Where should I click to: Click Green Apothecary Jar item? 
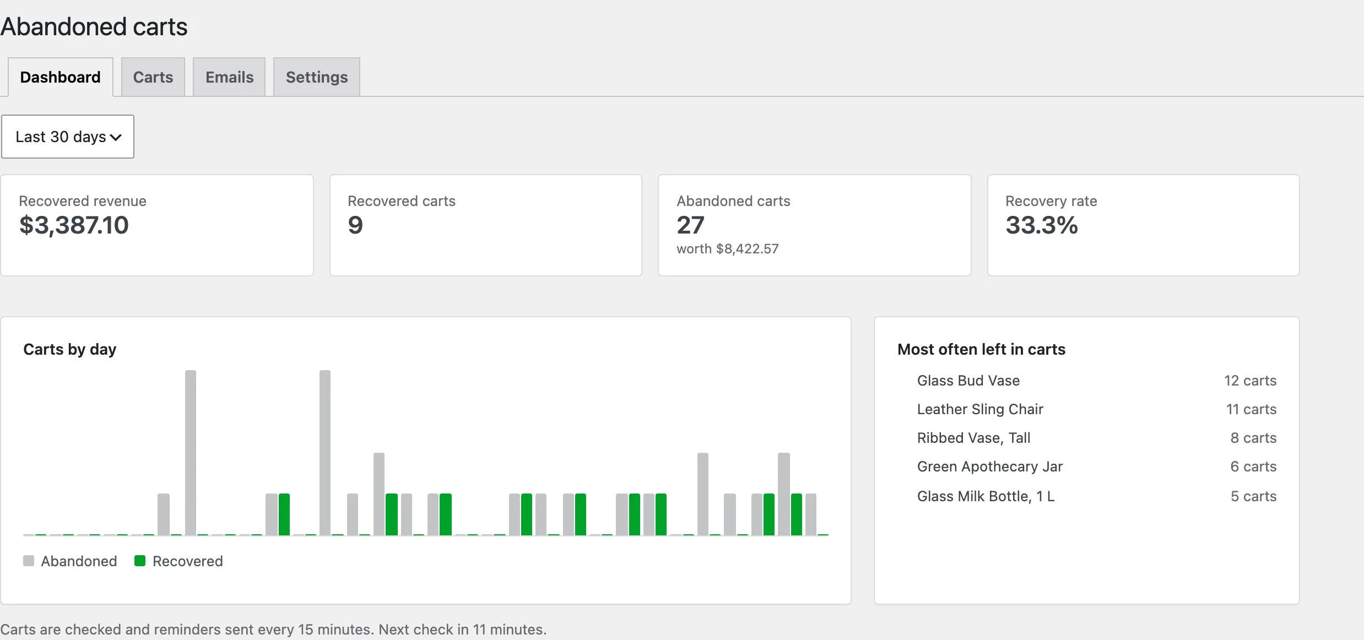(990, 467)
